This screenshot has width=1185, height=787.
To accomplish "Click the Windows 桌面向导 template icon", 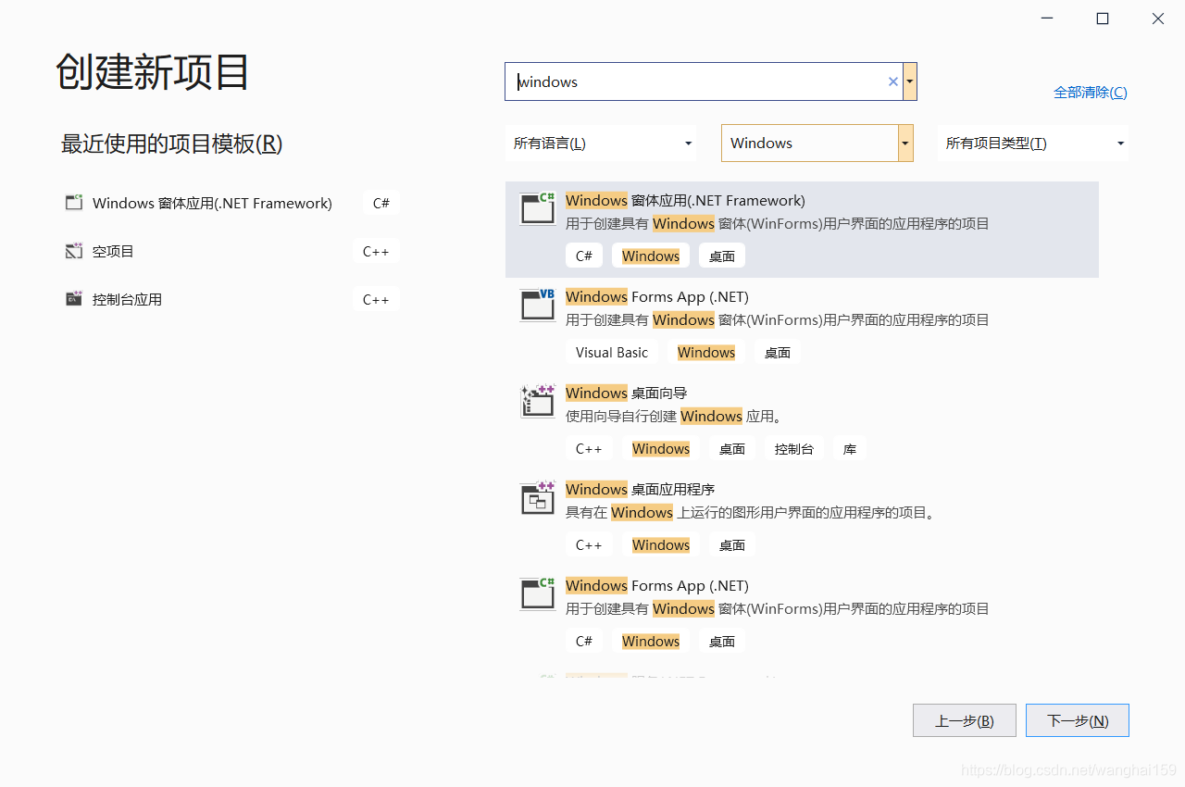I will pyautogui.click(x=537, y=401).
